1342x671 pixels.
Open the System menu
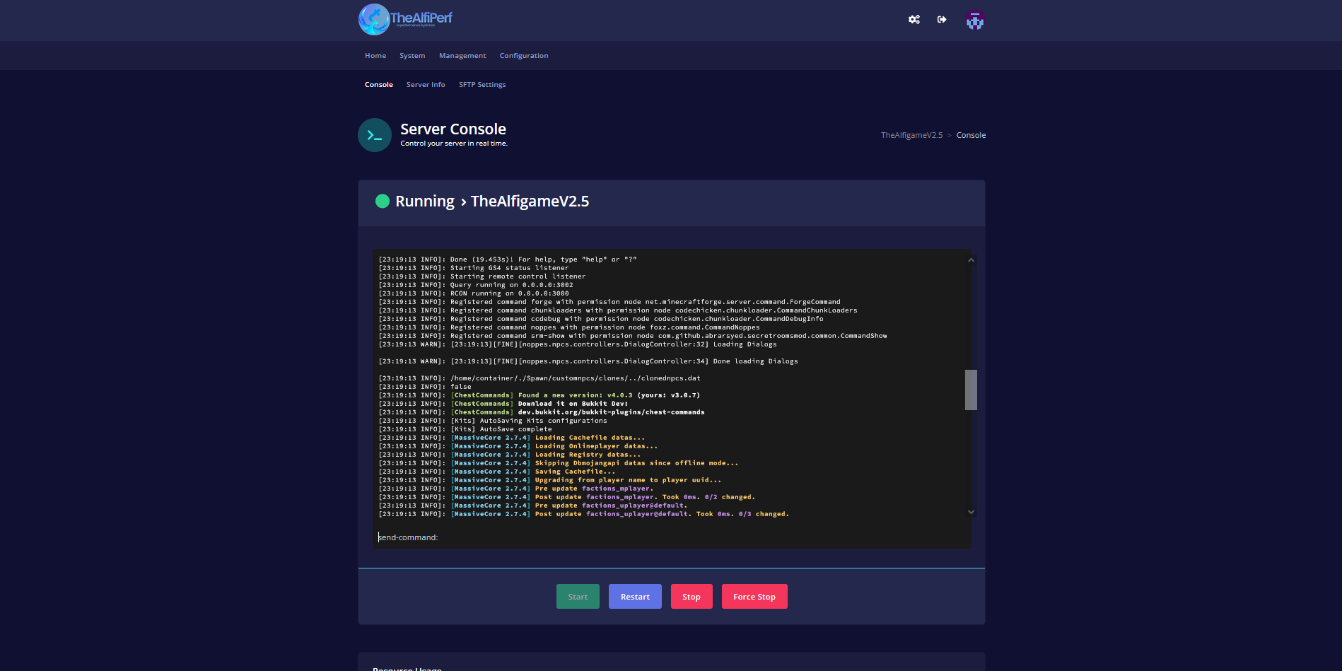coord(412,56)
